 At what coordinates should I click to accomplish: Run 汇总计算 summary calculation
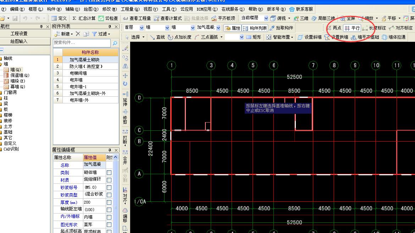pos(84,18)
